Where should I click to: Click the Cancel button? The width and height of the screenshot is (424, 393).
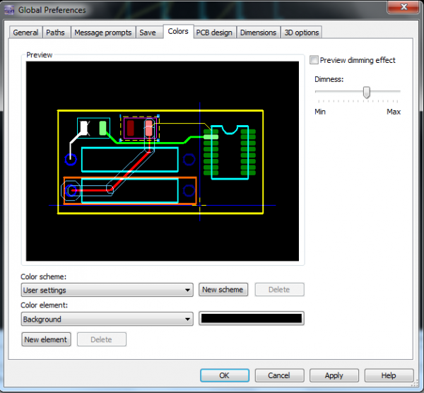pyautogui.click(x=279, y=375)
